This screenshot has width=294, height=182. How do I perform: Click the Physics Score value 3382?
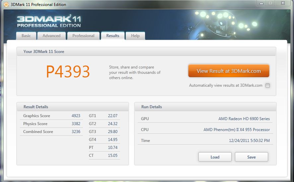(x=76, y=124)
